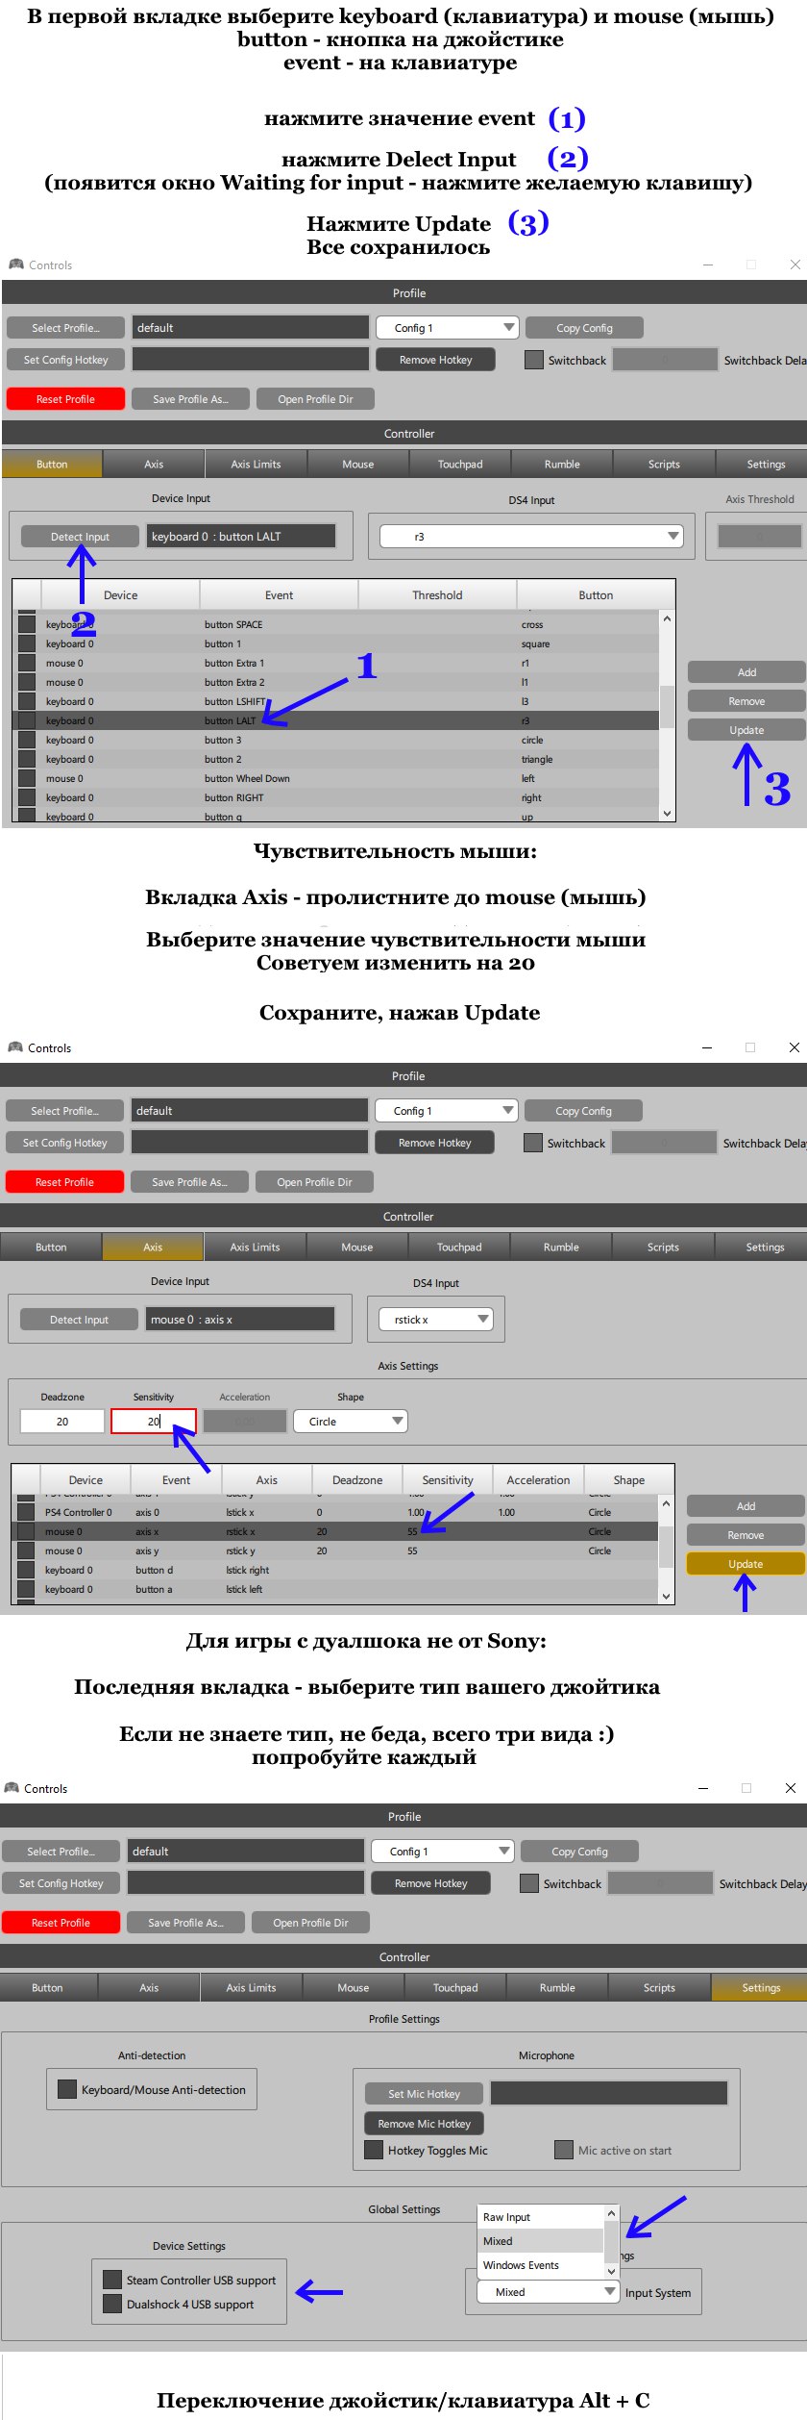
Task: Click Set Mic Hotkey button
Action: (424, 2094)
